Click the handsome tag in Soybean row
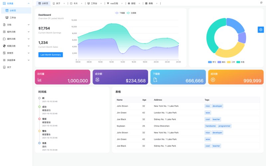The height and width of the screenshot is (166, 266). click(x=210, y=126)
